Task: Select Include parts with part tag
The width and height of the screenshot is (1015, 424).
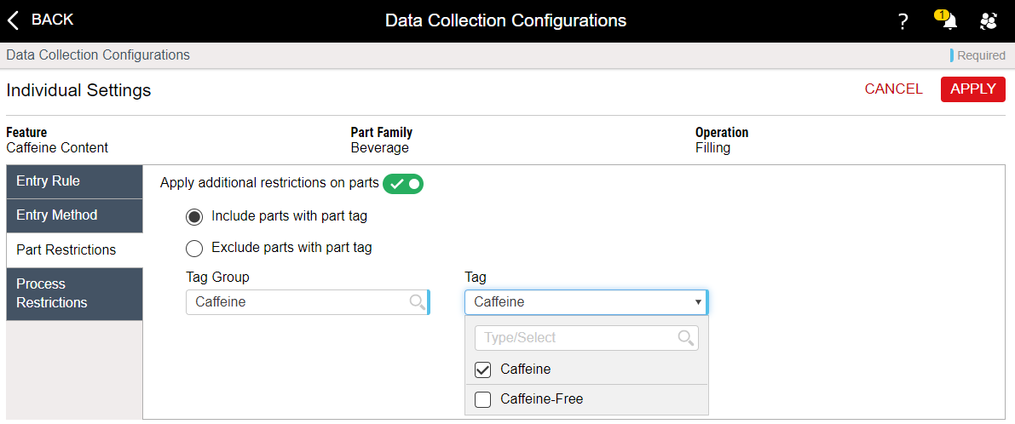Action: pos(194,216)
